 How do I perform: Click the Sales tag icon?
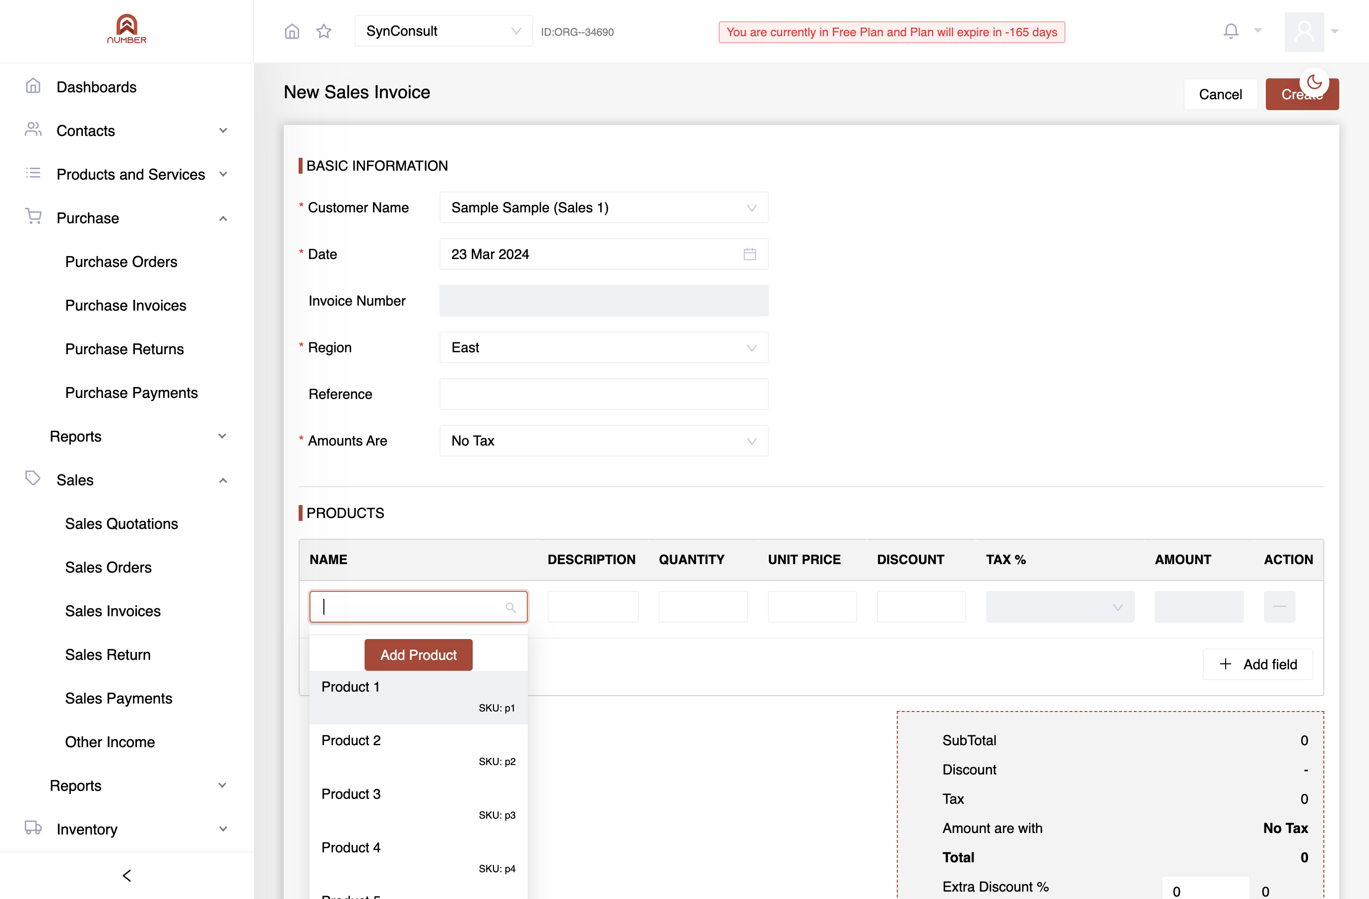[33, 479]
